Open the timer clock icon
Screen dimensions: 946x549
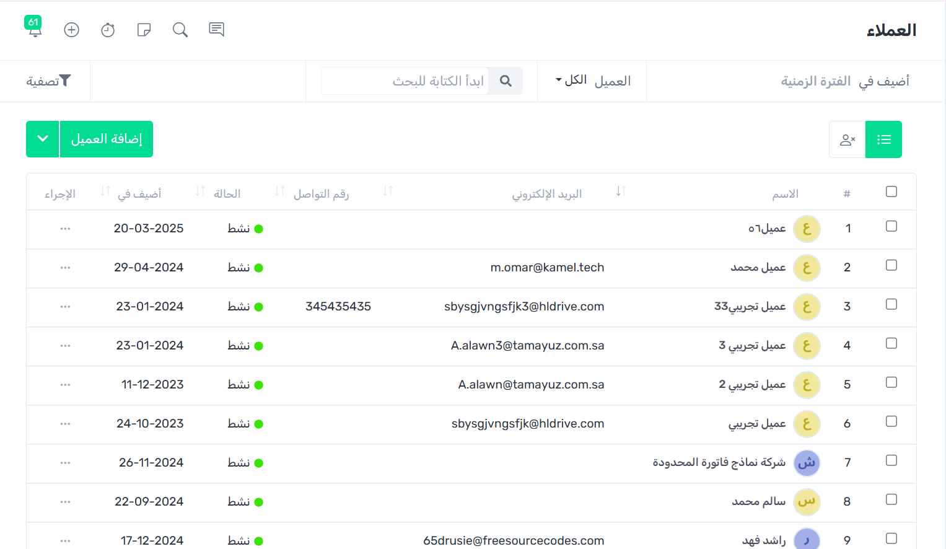point(108,30)
